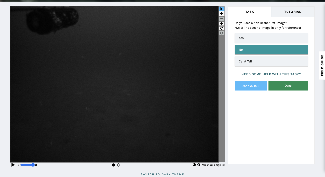Screen dimensions: 325x177
Task: Click the green Done button
Action: tap(288, 86)
